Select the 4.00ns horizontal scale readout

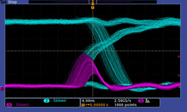[88, 101]
